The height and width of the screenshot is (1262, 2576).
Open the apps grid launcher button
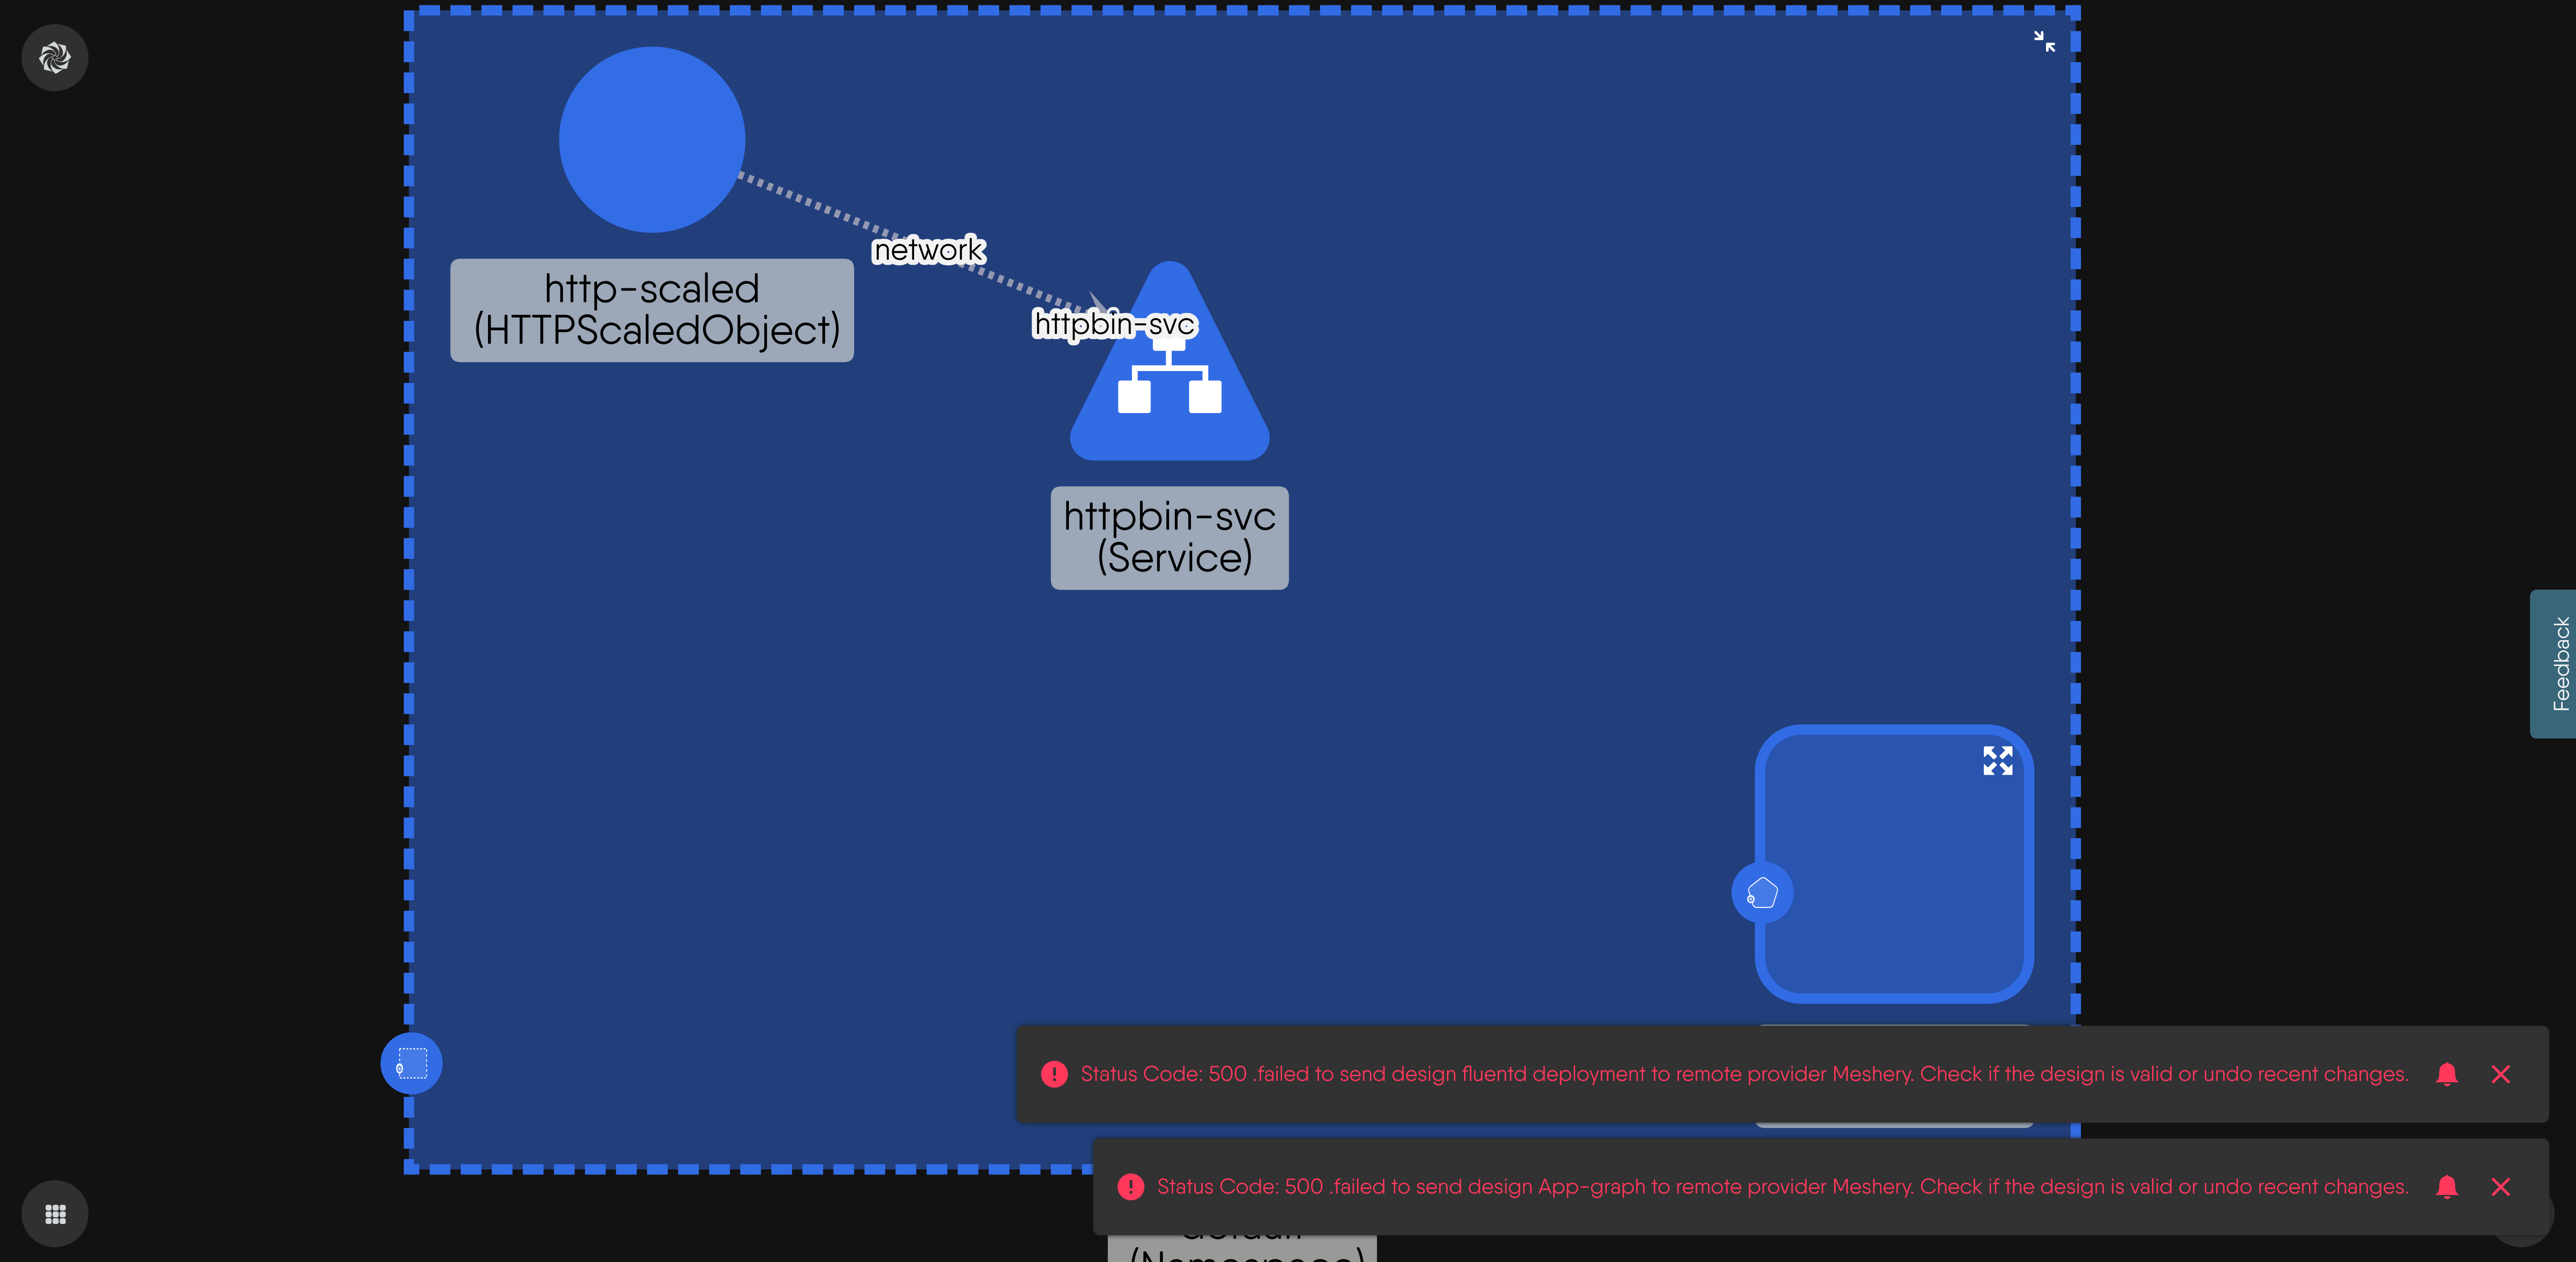click(55, 1214)
